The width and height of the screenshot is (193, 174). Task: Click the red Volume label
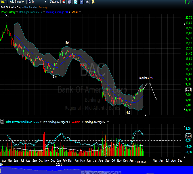76,122
